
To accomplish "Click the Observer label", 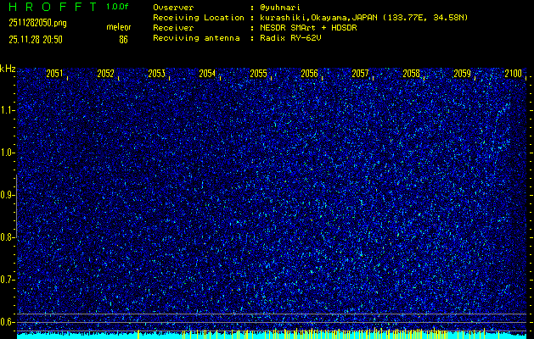I will (x=173, y=8).
